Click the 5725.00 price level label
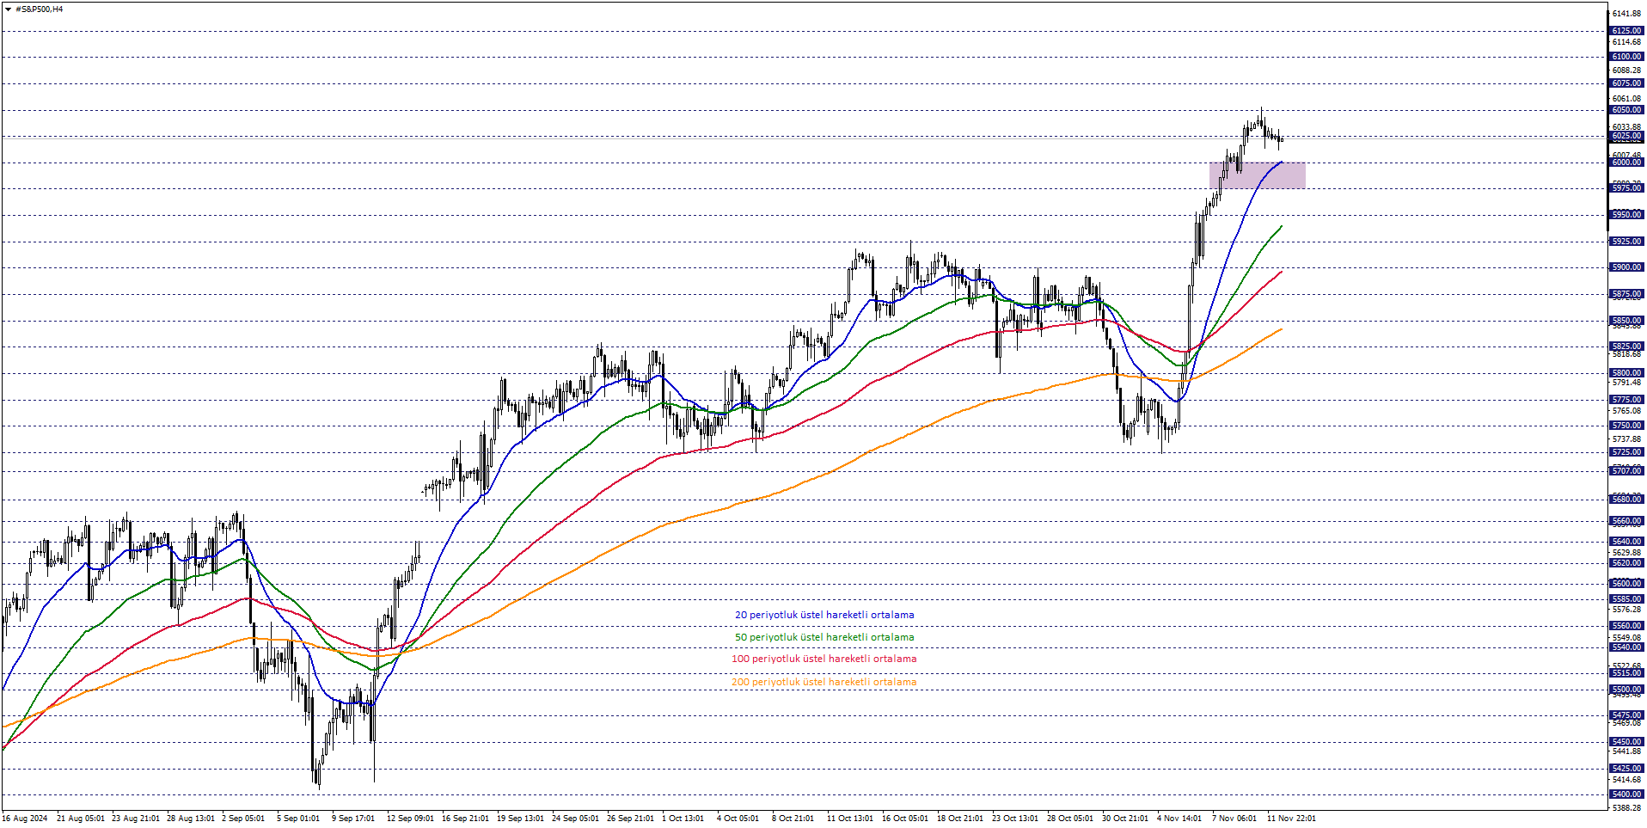Viewport: 1647px width, 828px height. pyautogui.click(x=1626, y=452)
